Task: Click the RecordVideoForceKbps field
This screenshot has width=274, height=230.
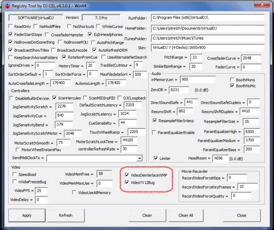Action: (237, 177)
